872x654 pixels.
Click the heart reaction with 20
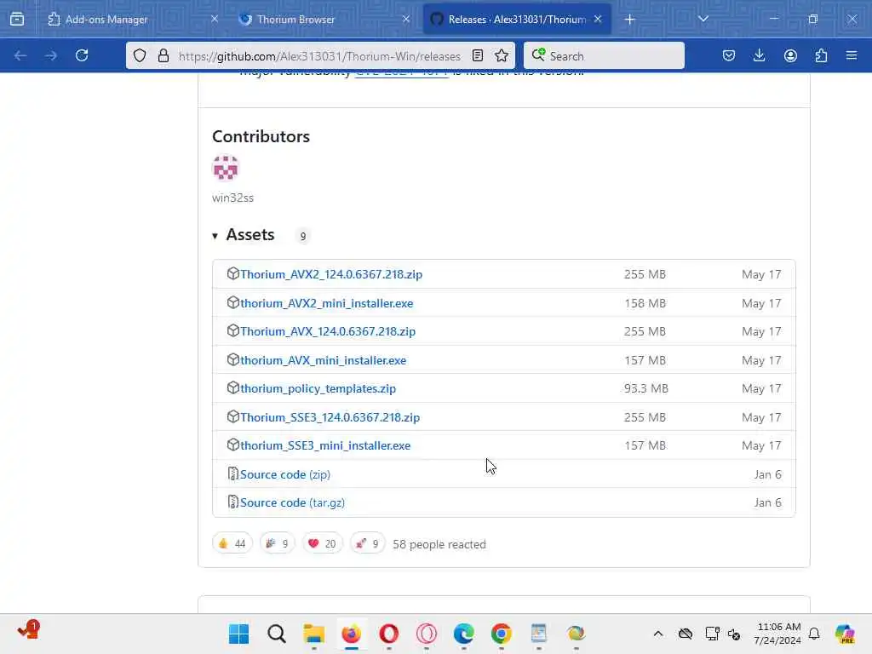point(323,543)
